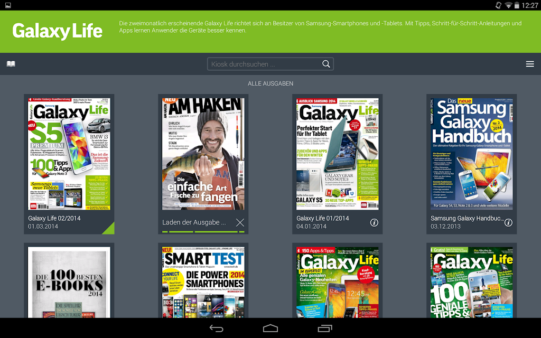Open Samsung Galaxy Handbuch cover
This screenshot has width=541, height=338.
point(472,154)
